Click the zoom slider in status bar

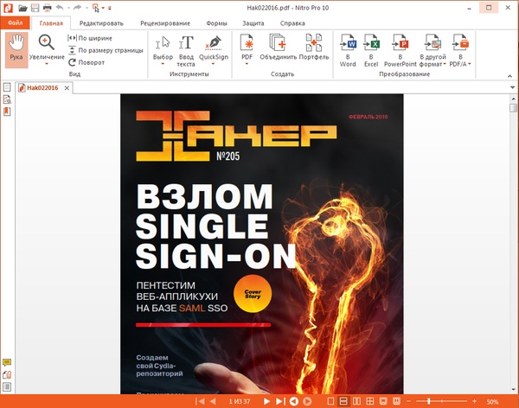pyautogui.click(x=443, y=402)
